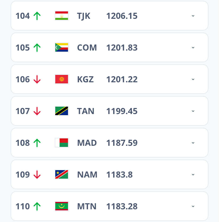This screenshot has width=219, height=222.
Task: Click the red down arrow beside rank 106
Action: tap(37, 79)
